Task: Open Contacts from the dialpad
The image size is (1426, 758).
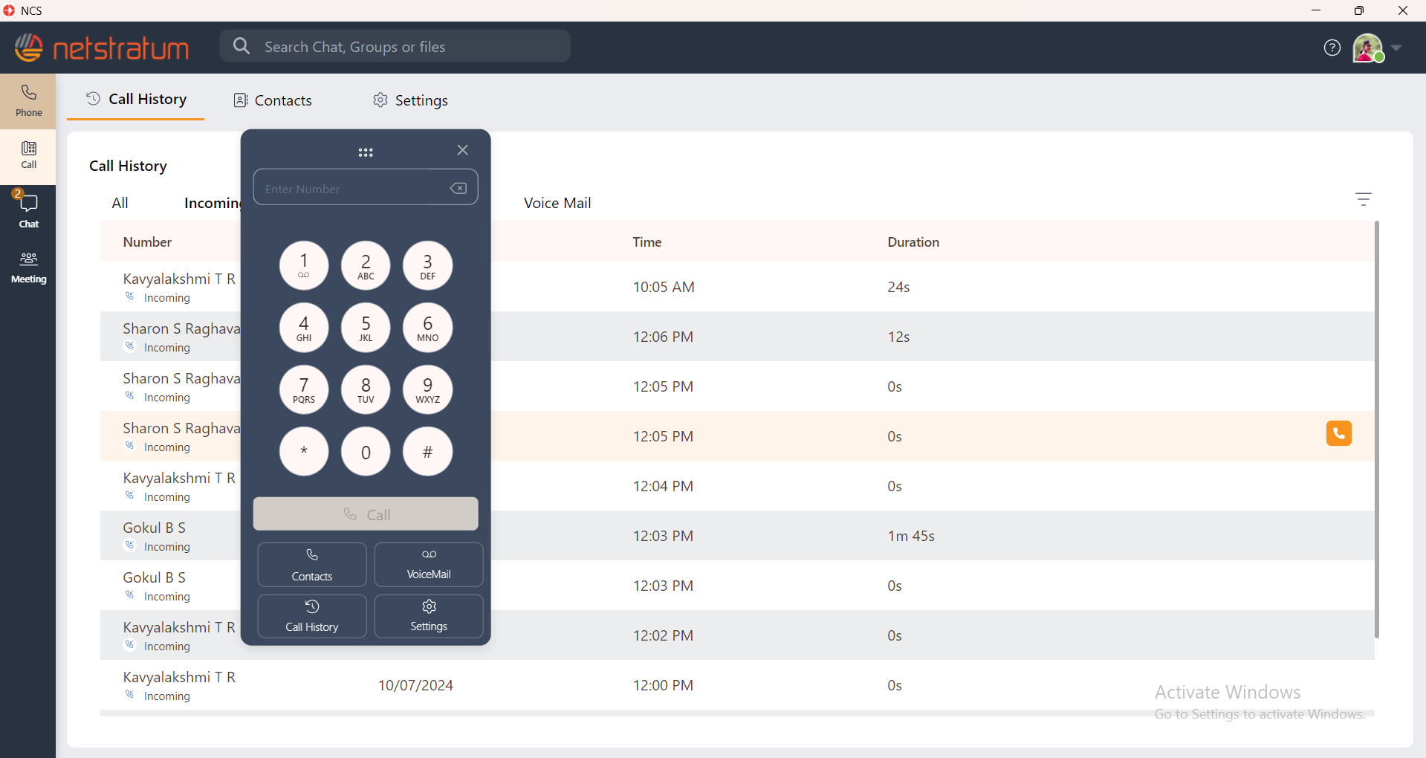Action: [312, 565]
